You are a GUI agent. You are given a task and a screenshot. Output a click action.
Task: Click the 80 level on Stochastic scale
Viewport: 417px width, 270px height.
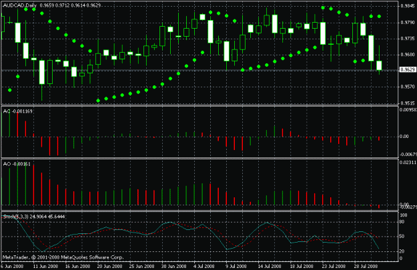coord(402,222)
